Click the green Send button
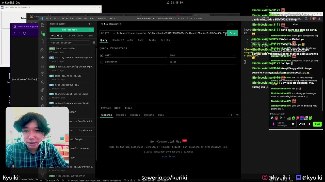Viewport: 325px width, 182px height. (233, 33)
